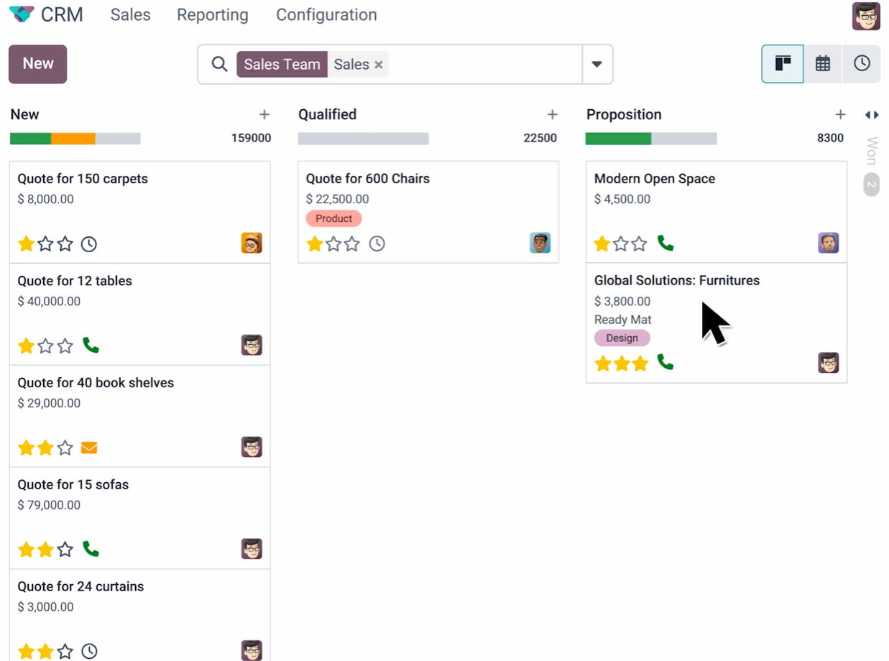The height and width of the screenshot is (661, 889).
Task: Toggle the first priority star on Quote for 600 Chairs
Action: [x=315, y=244]
